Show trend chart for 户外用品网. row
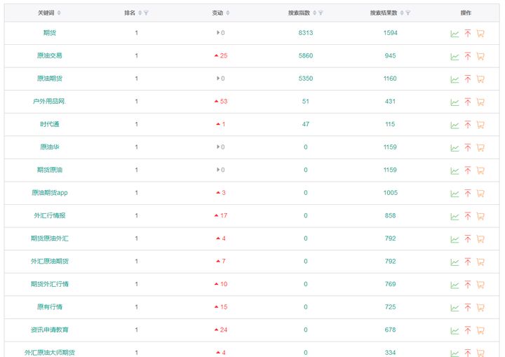Viewport: 505px width, 357px height. [x=454, y=102]
